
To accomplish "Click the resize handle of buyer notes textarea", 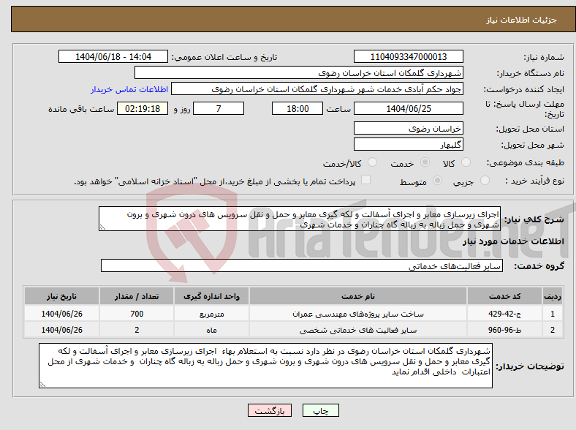I will [42, 384].
